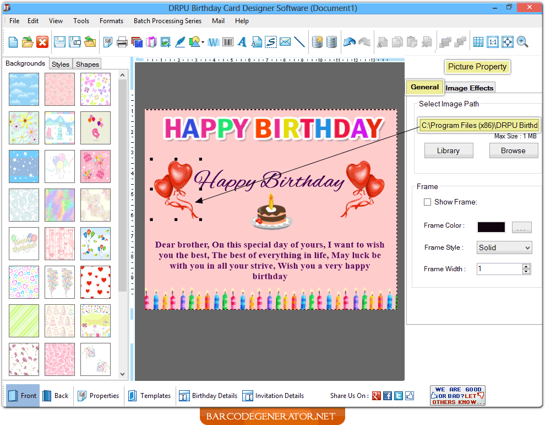
Task: Select the diagonal line drawing tool
Action: point(299,42)
